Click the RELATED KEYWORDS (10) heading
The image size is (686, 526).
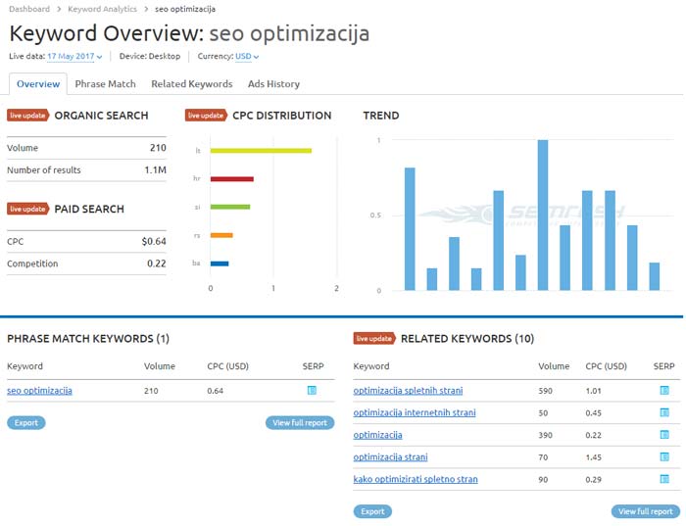[x=467, y=339]
